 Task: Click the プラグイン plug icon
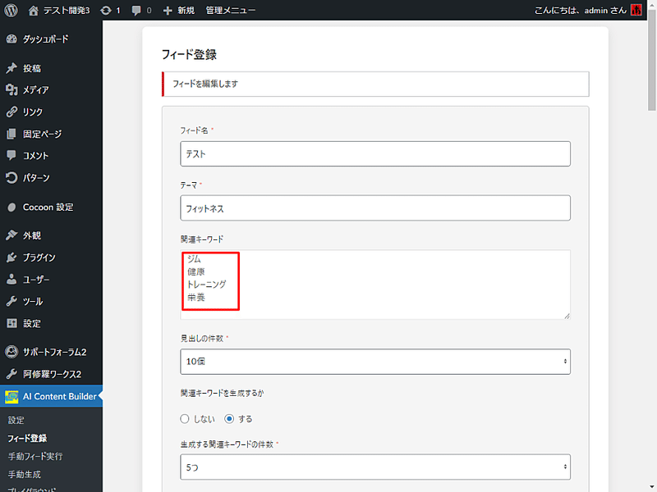point(11,257)
